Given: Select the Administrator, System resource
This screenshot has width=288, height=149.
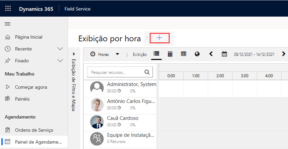Looking at the screenshot, I should (120, 89).
